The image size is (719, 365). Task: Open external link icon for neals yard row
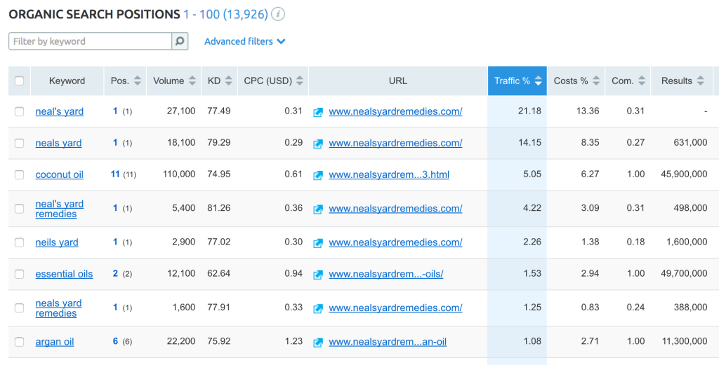(x=318, y=144)
